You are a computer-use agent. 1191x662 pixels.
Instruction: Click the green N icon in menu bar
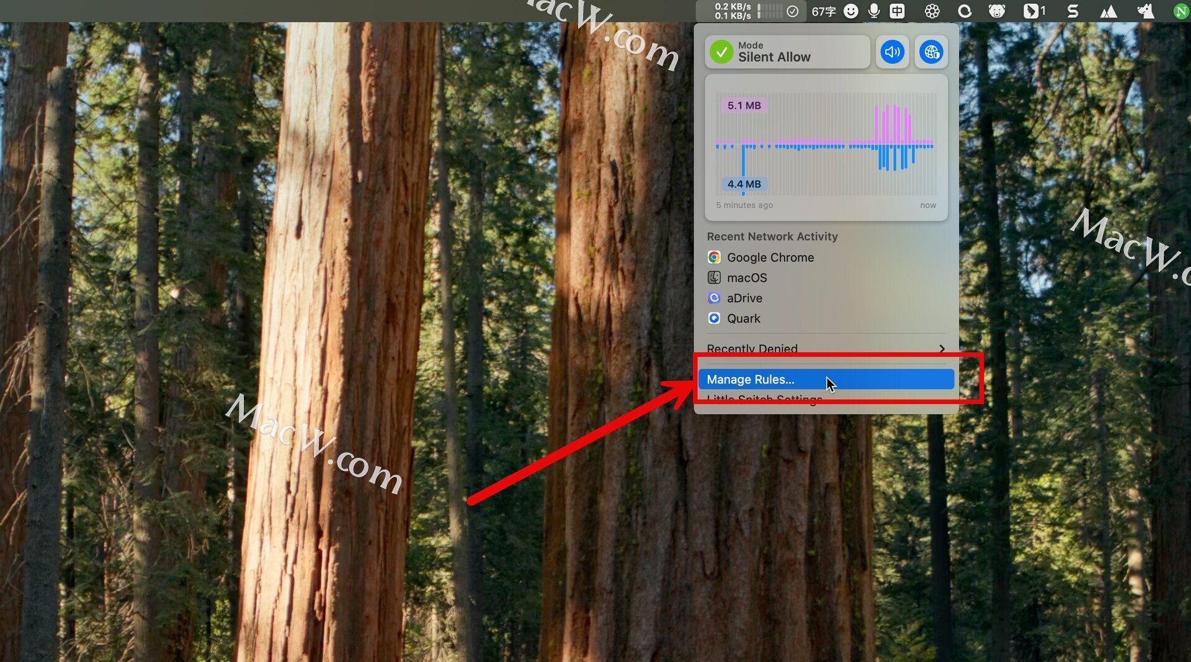[1180, 11]
